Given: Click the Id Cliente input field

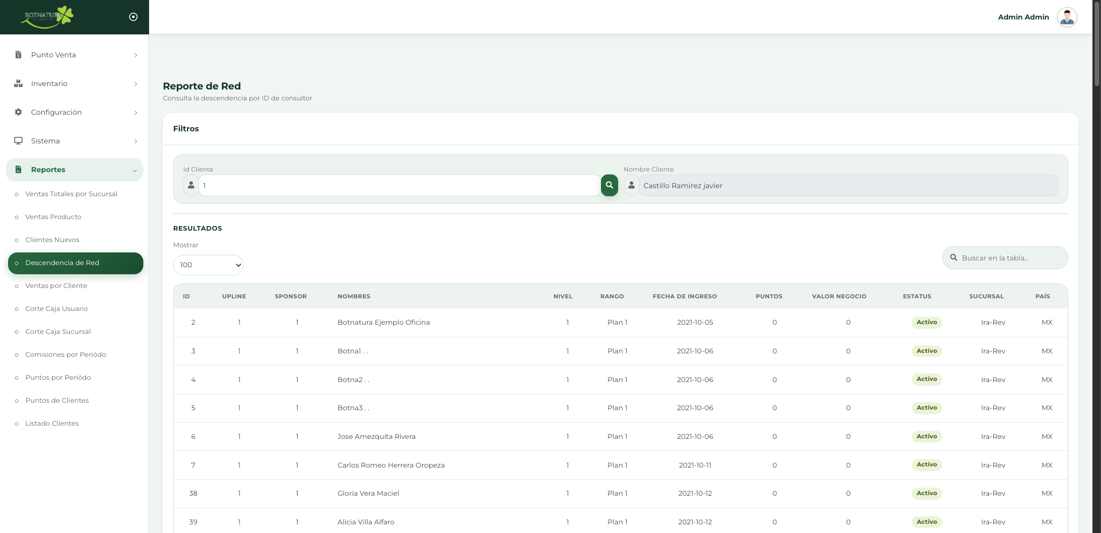Looking at the screenshot, I should 399,185.
